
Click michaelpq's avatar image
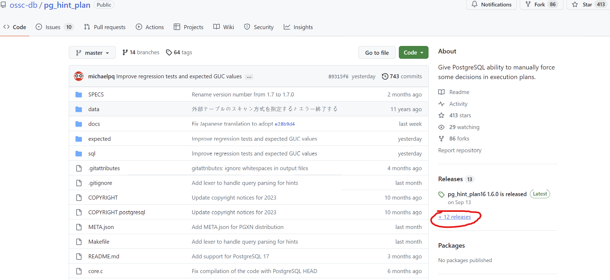(x=78, y=76)
